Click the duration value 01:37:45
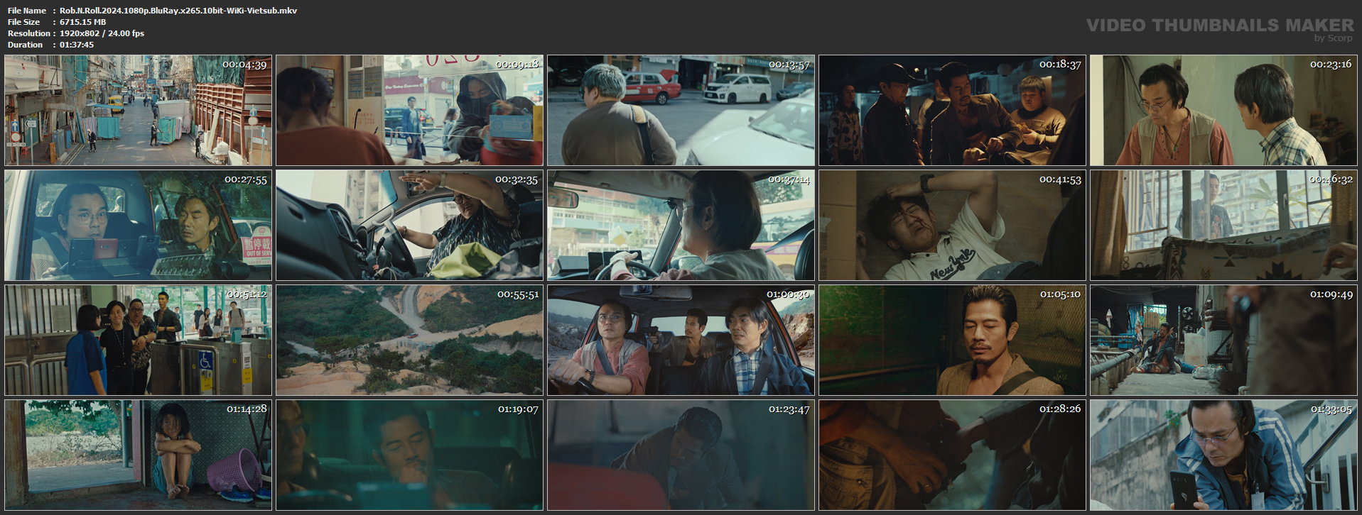 pyautogui.click(x=77, y=45)
